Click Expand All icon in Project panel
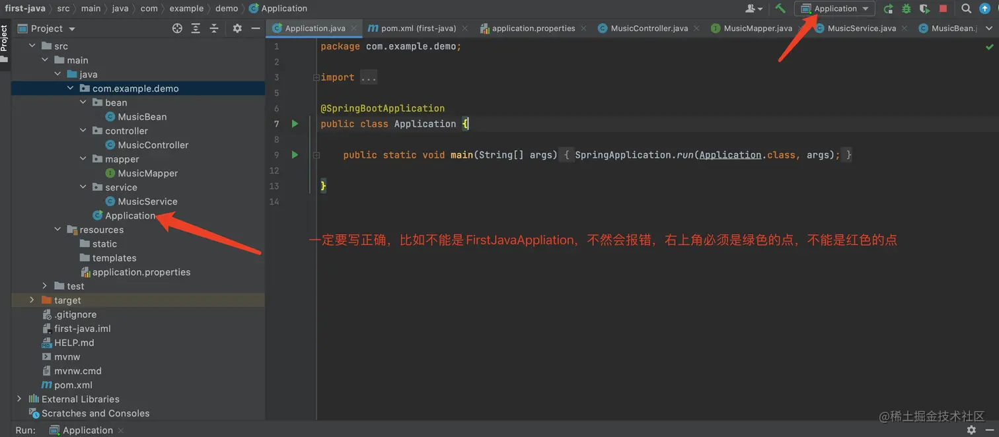 pyautogui.click(x=196, y=28)
